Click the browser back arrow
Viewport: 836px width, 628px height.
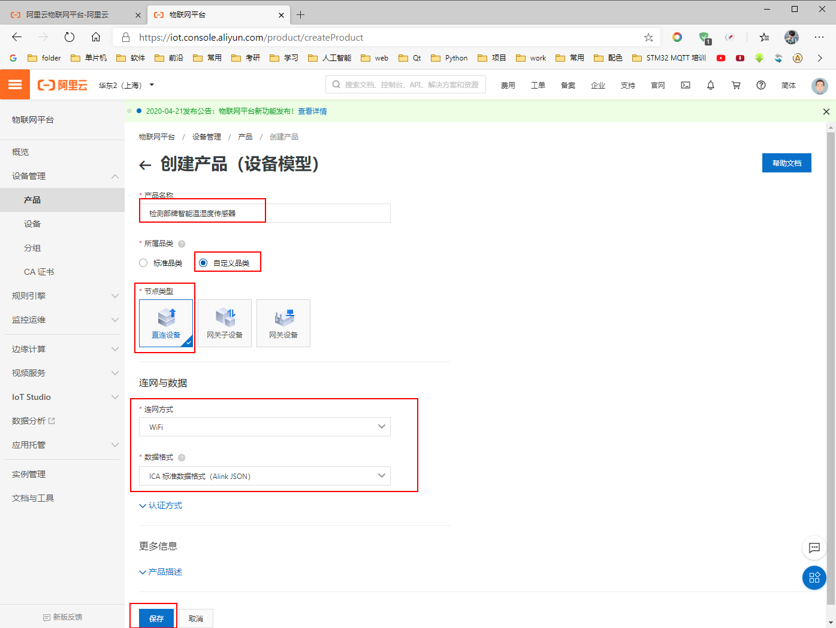(x=17, y=37)
